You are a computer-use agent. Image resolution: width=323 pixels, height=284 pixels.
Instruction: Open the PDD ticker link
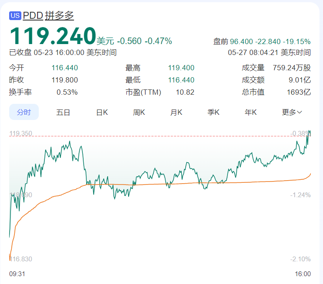(33, 15)
